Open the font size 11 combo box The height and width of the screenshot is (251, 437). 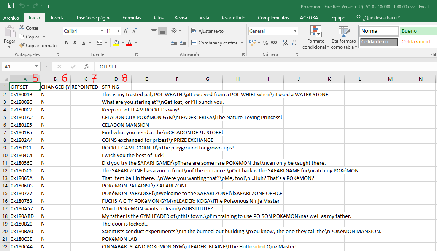113,31
